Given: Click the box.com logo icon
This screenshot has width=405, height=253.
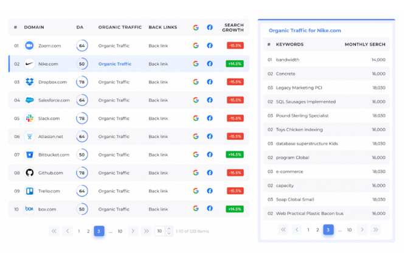Looking at the screenshot, I should pyautogui.click(x=29, y=209).
